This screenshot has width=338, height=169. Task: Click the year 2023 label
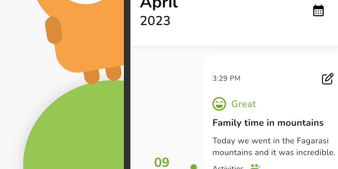tap(155, 21)
